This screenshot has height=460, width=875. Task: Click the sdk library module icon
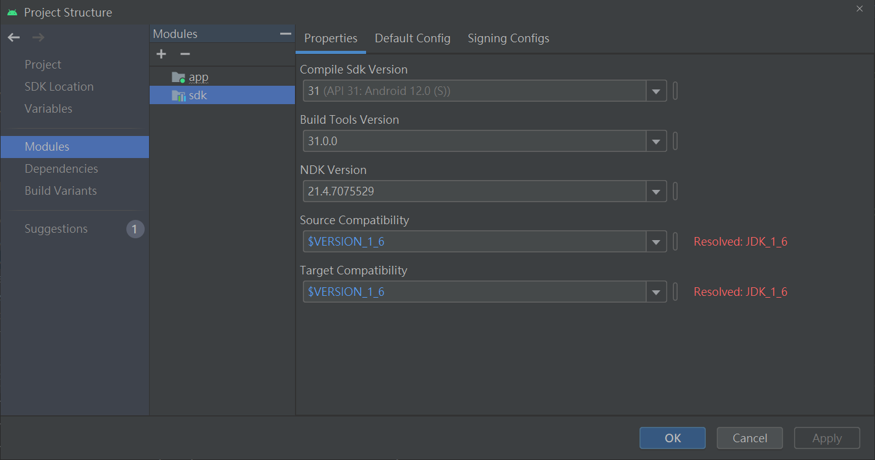[x=178, y=96]
